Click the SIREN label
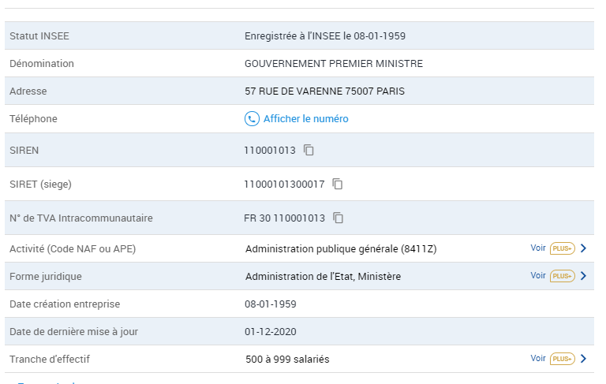The height and width of the screenshot is (384, 606). click(x=24, y=151)
